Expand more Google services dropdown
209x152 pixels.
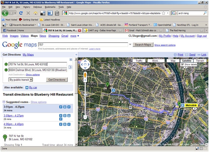(x=75, y=36)
